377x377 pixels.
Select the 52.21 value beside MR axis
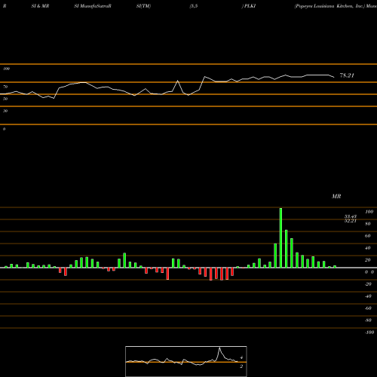click(x=351, y=221)
